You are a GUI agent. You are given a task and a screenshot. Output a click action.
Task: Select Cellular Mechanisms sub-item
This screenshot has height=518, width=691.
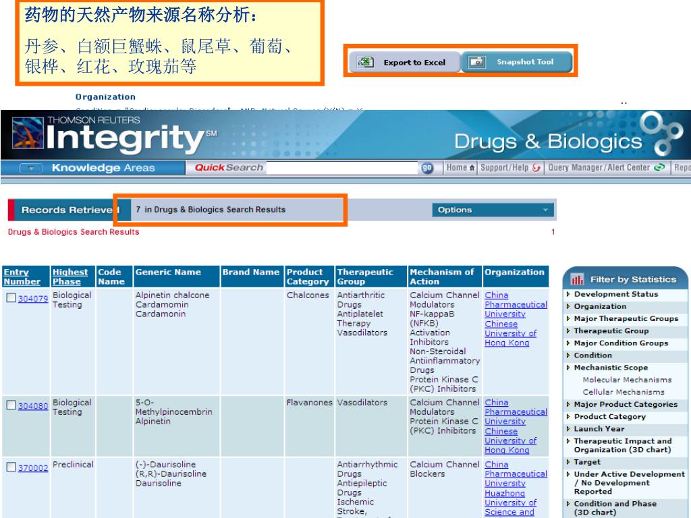[623, 392]
